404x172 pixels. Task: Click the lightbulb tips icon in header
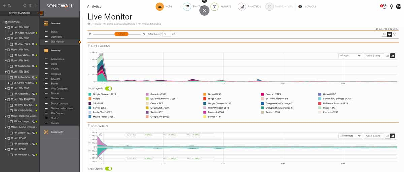click(391, 7)
